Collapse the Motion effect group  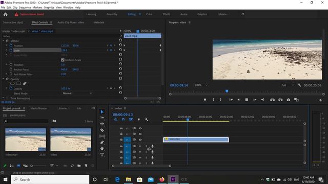point(4,41)
